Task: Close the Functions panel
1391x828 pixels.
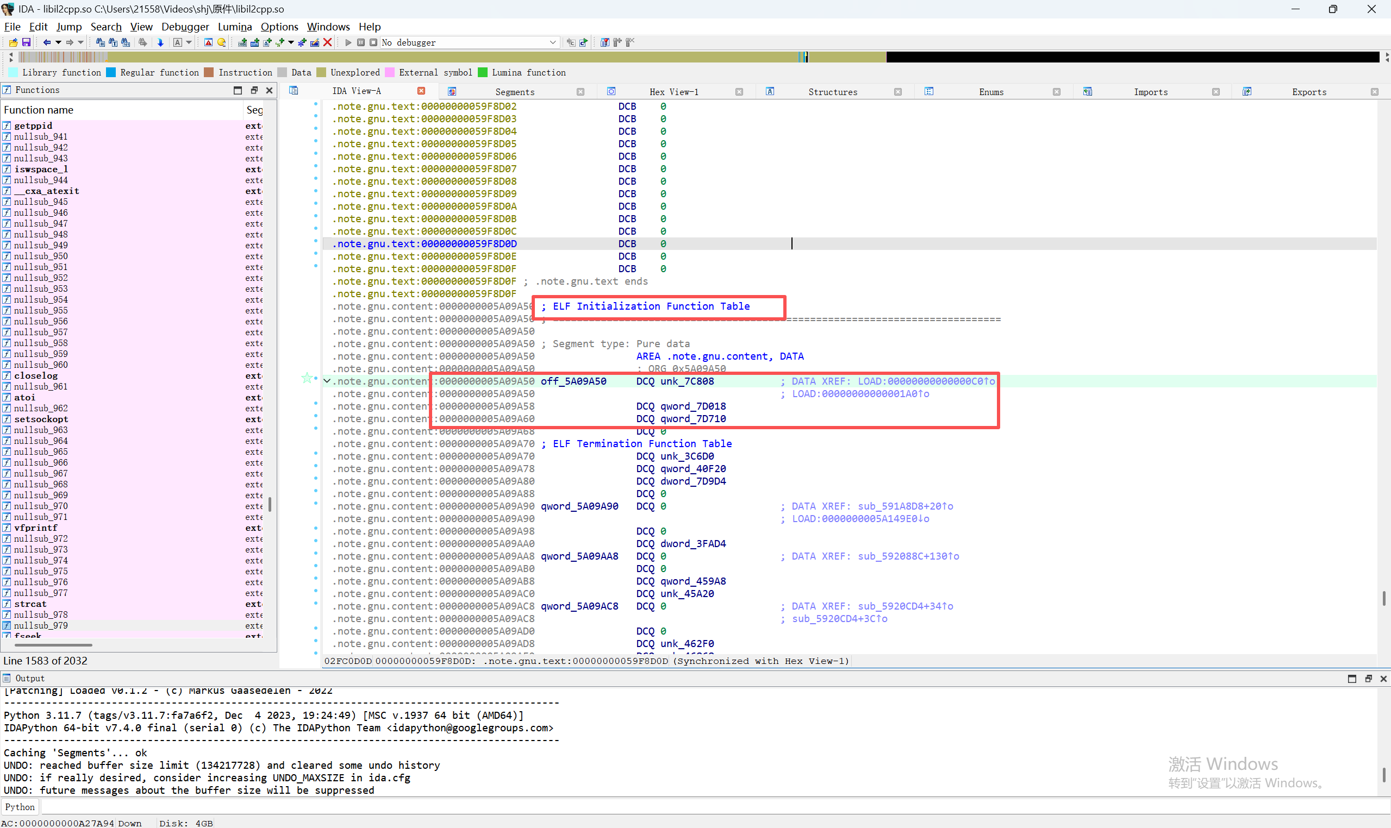Action: pos(270,90)
